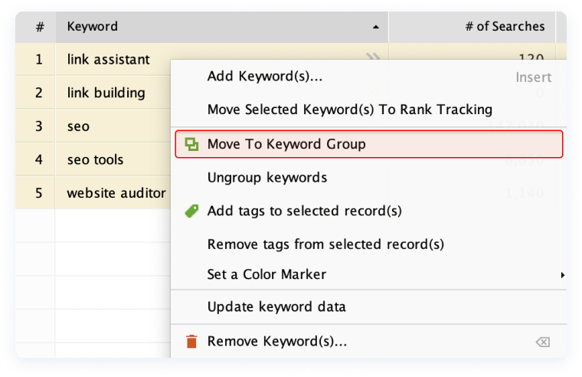The height and width of the screenshot is (377, 582).
Task: Click the green tag icon
Action: [191, 211]
